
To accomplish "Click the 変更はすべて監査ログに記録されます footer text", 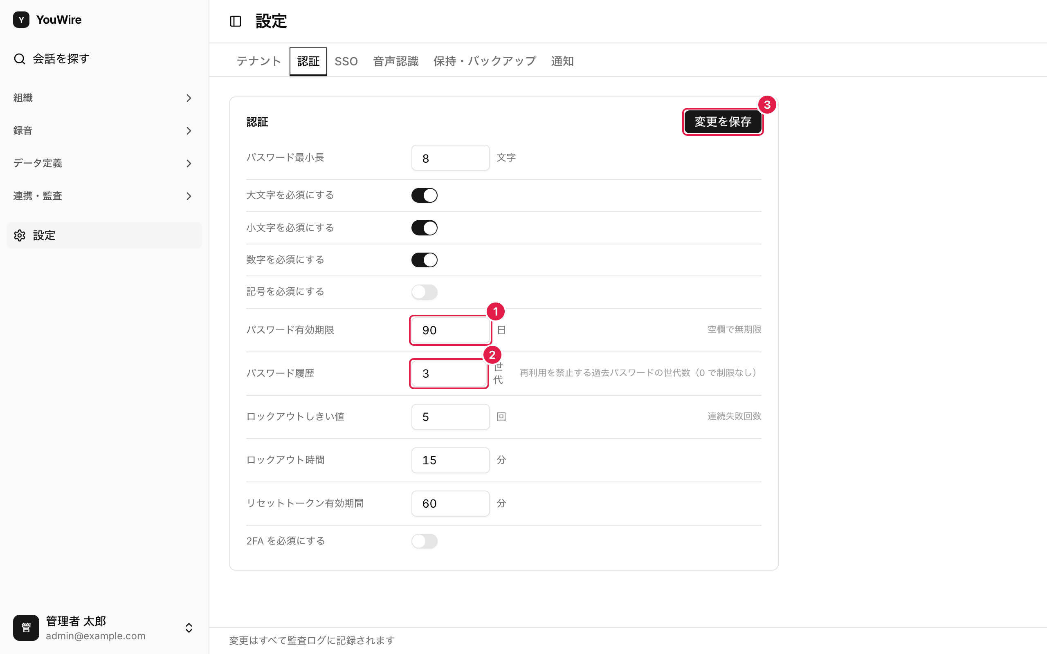I will pos(312,640).
